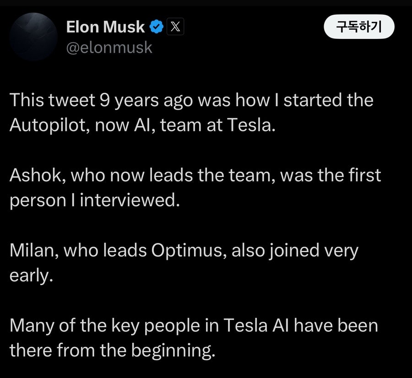Click the phrase 'also joined very'
The image size is (412, 378).
295,250
